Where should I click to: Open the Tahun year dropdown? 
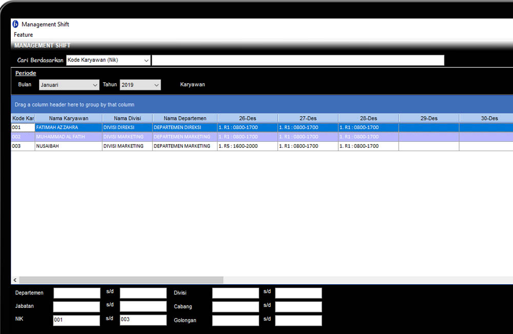156,85
